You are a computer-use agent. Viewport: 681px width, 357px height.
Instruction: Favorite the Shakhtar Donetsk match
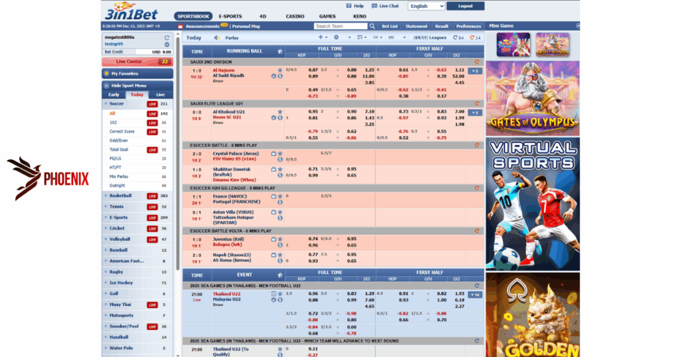[280, 169]
